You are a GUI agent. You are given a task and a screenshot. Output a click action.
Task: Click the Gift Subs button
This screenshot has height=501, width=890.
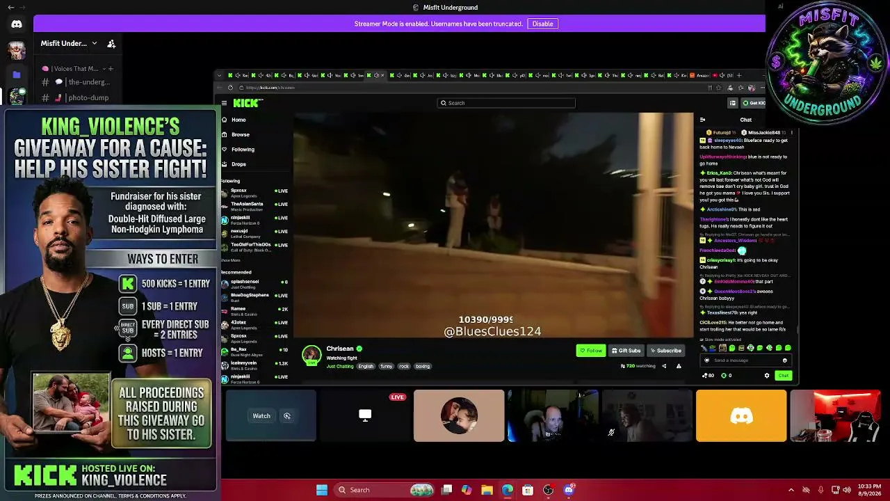(626, 351)
